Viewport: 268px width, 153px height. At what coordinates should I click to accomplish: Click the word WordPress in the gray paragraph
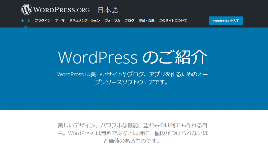click(x=81, y=133)
